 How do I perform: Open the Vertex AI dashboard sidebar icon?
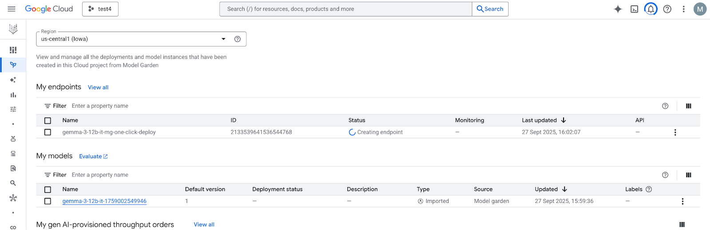tap(13, 50)
